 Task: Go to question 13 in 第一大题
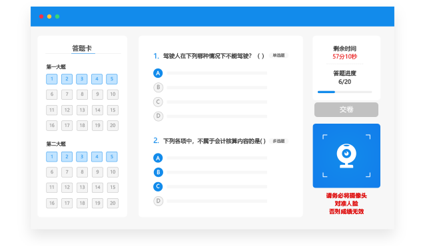[82, 110]
